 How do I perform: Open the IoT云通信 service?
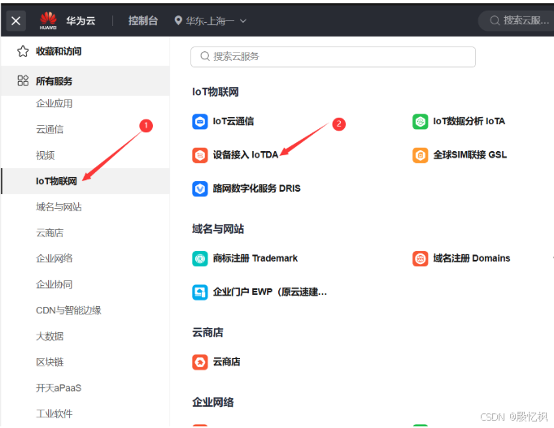[233, 121]
